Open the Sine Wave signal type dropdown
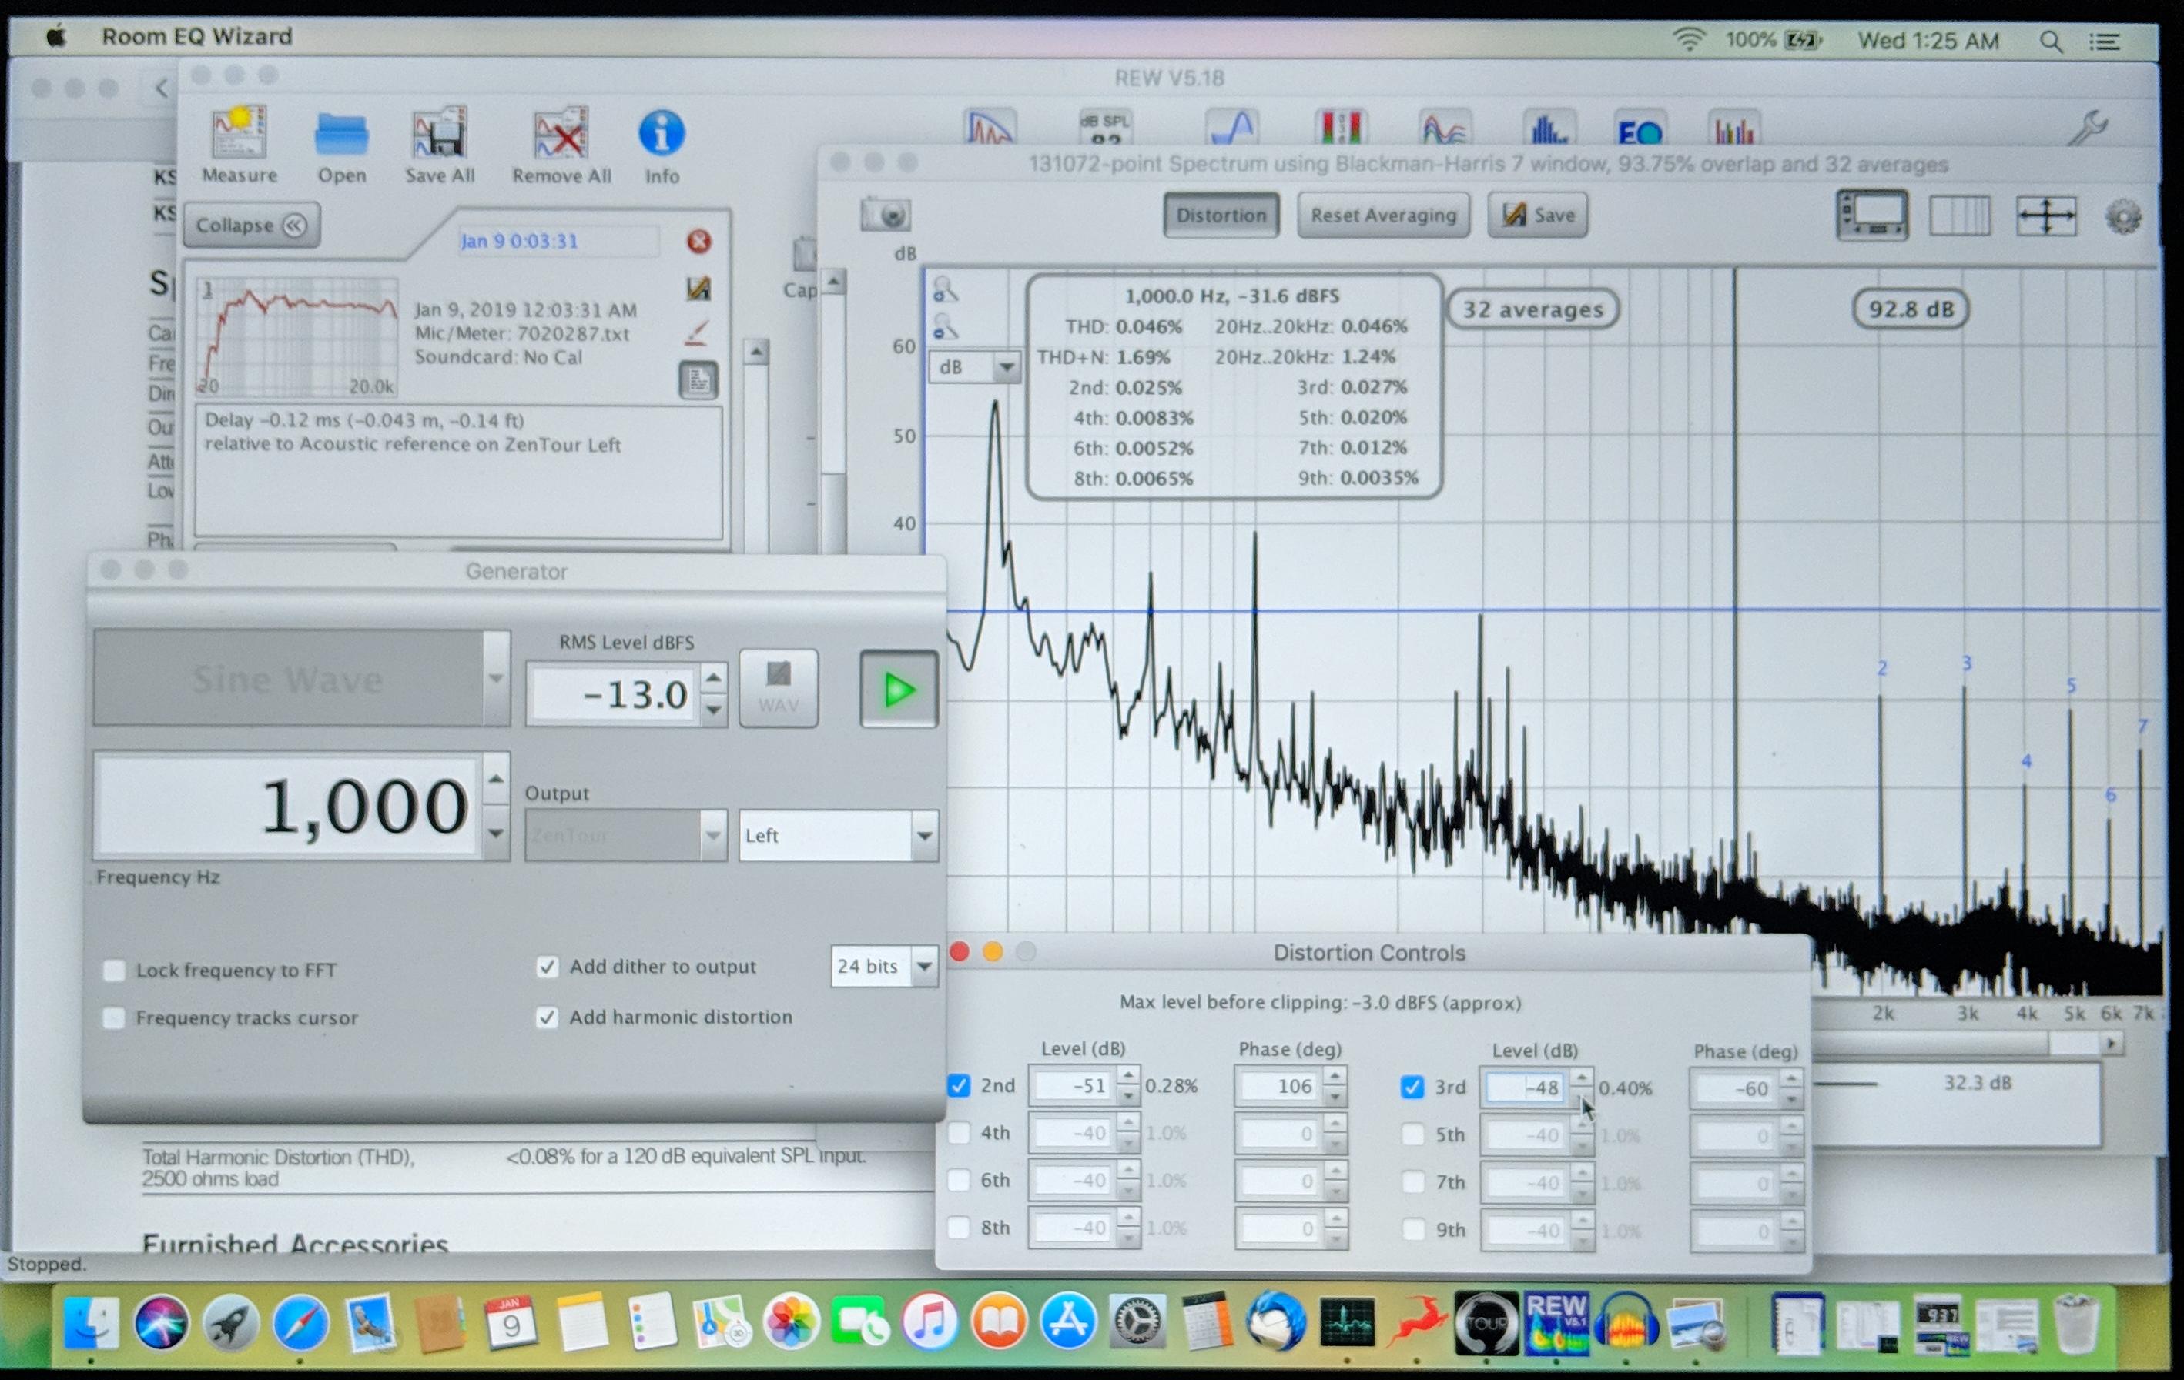Image resolution: width=2184 pixels, height=1380 pixels. [302, 678]
